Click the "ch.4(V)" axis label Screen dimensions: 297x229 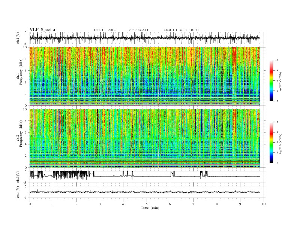click(18, 192)
